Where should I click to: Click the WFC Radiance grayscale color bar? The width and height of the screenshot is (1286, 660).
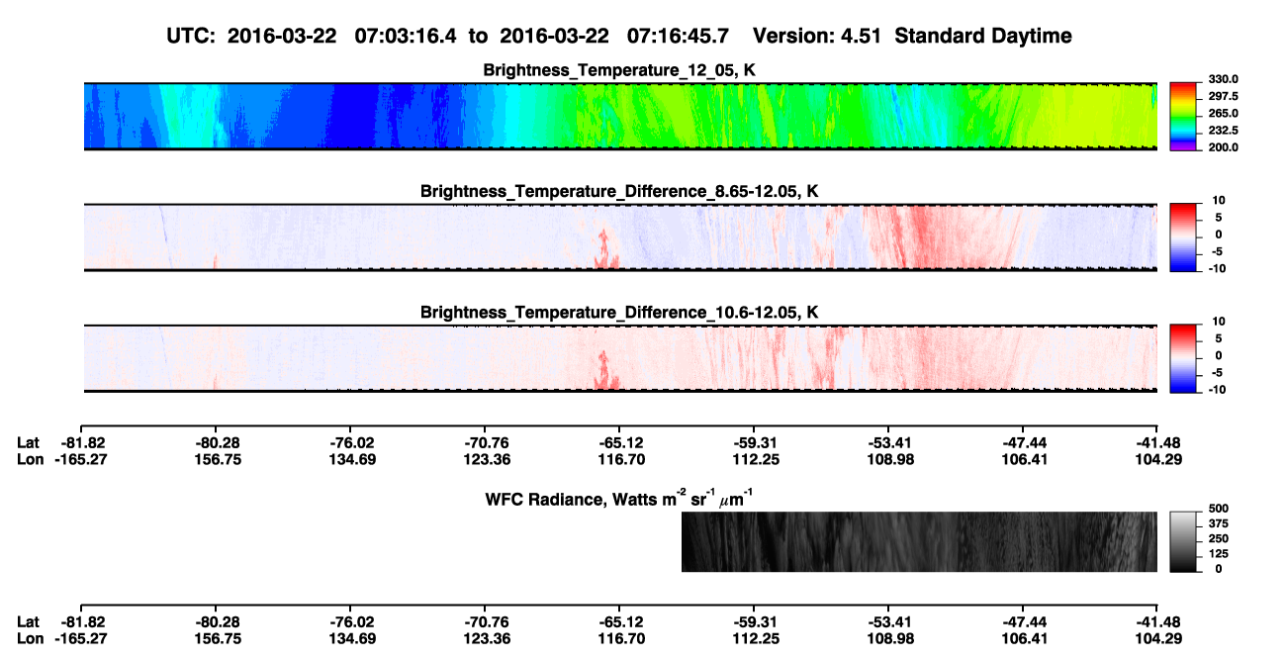click(x=1183, y=541)
